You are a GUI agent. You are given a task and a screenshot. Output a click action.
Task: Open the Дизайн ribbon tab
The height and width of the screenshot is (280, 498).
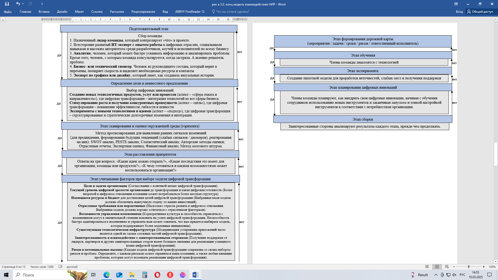[62, 12]
